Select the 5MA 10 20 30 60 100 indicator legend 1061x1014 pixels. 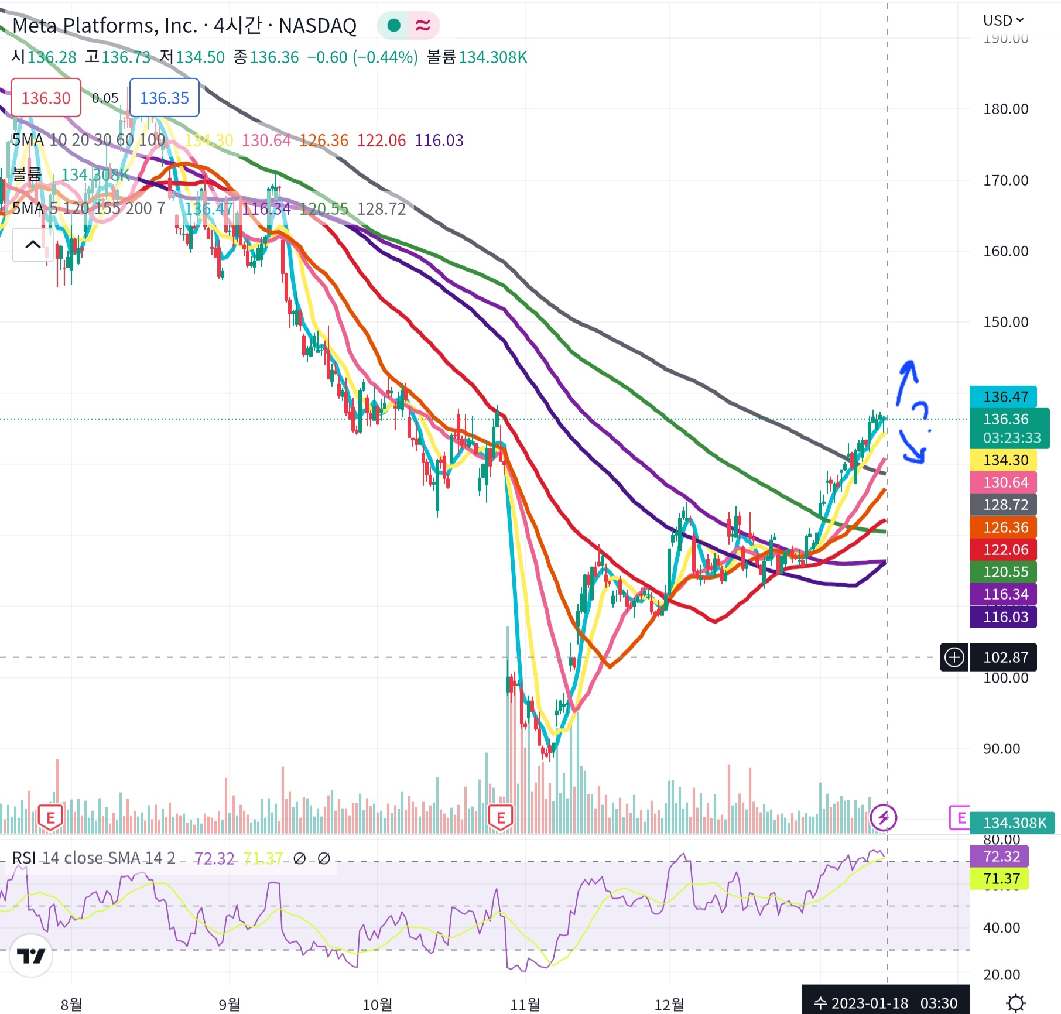[x=88, y=140]
